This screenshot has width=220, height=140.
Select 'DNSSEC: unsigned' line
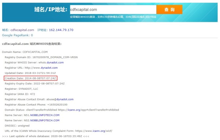17,126
